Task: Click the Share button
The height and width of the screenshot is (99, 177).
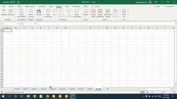Action: pos(157,6)
